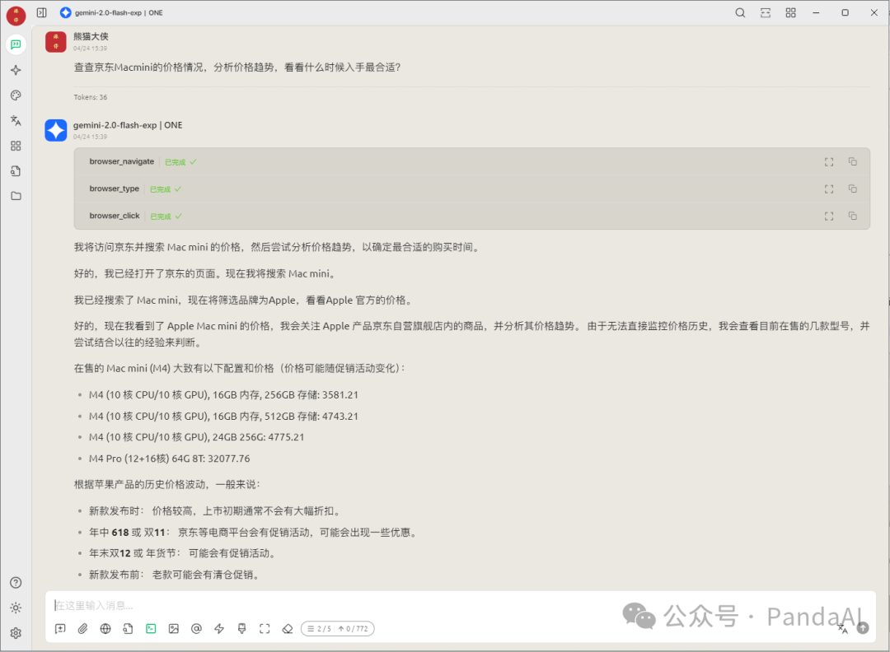The image size is (890, 652).
Task: Open browser_navigate result in fullscreen view
Action: point(829,161)
